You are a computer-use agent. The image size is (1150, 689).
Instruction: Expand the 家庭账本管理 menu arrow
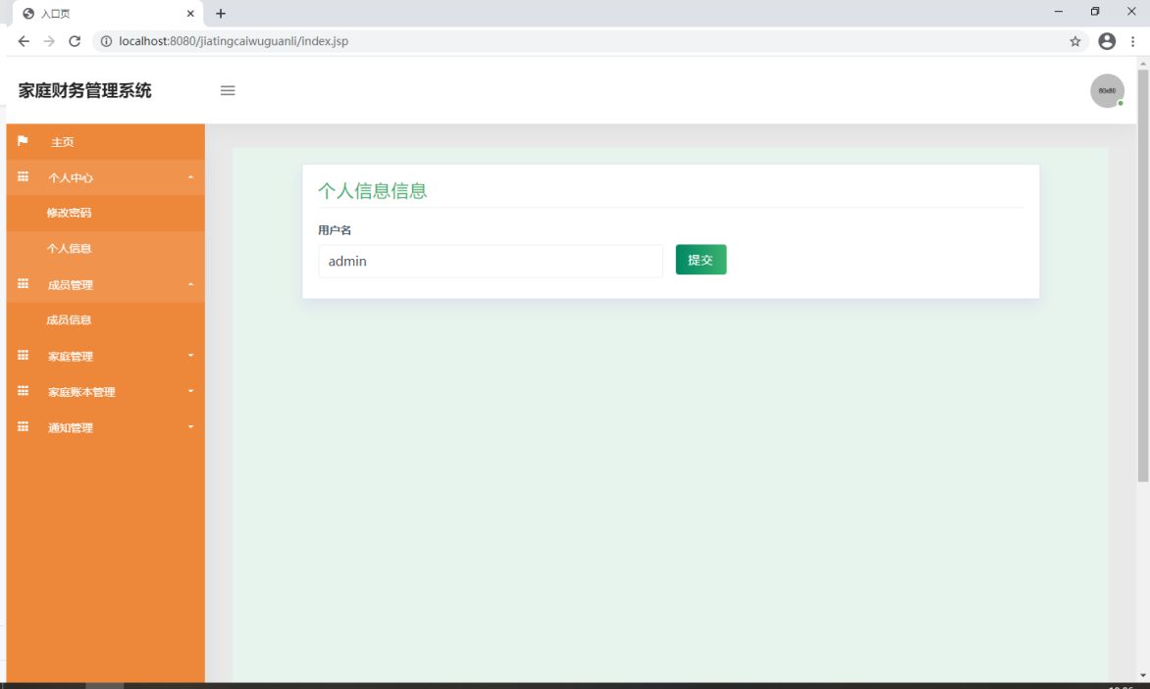(190, 391)
